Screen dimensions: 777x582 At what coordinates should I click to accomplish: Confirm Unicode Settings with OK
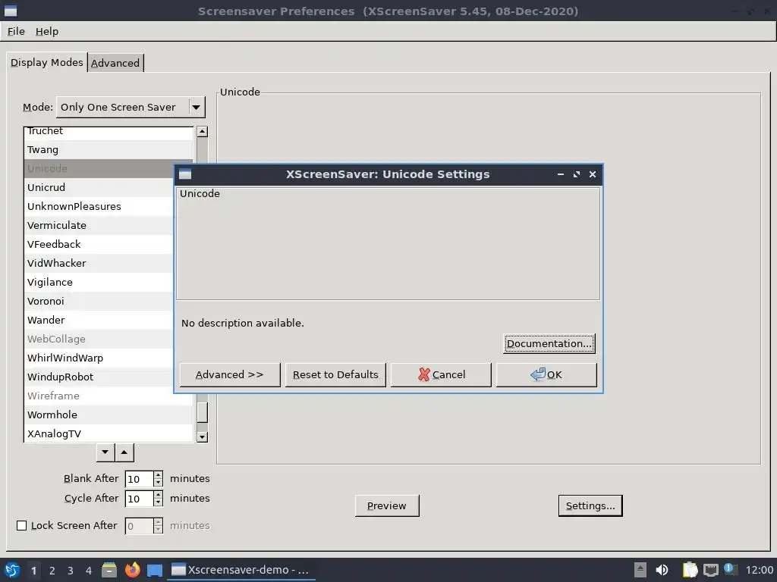(x=546, y=374)
